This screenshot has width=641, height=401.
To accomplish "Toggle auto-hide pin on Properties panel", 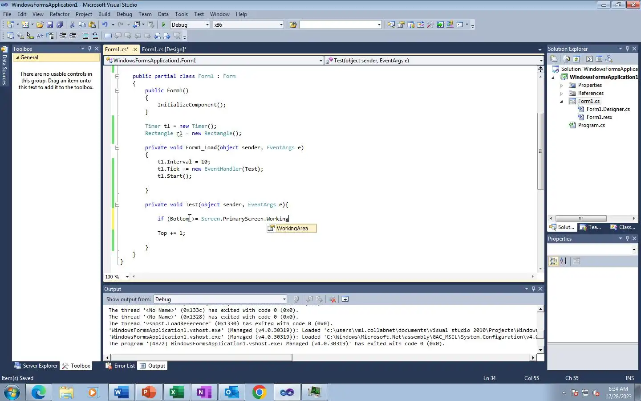I will click(x=627, y=238).
